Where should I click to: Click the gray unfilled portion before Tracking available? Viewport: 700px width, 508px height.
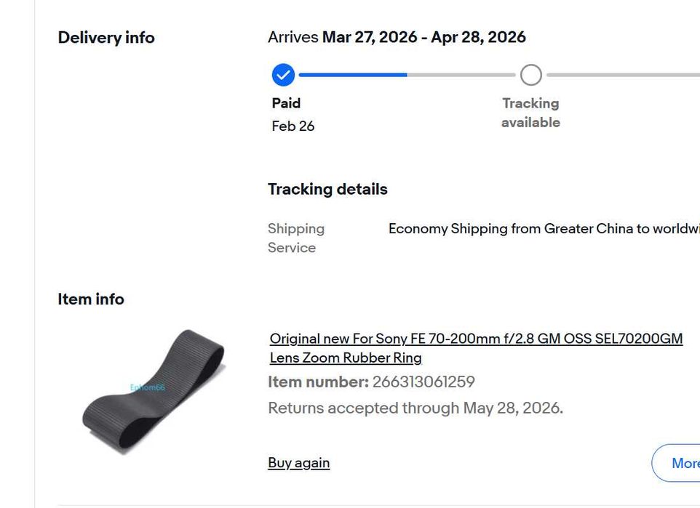coord(461,75)
